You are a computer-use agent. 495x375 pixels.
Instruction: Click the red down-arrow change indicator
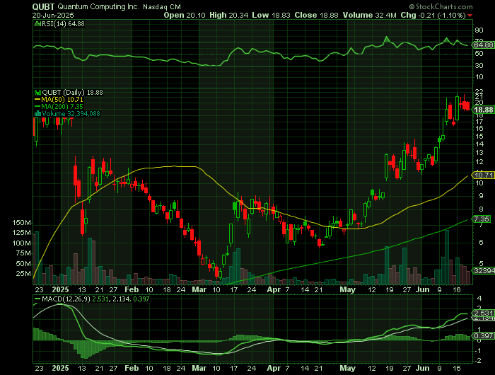(470, 16)
